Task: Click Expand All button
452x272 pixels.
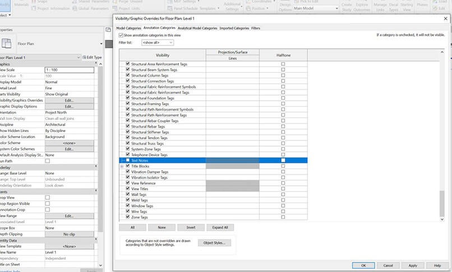Action: tap(220, 227)
